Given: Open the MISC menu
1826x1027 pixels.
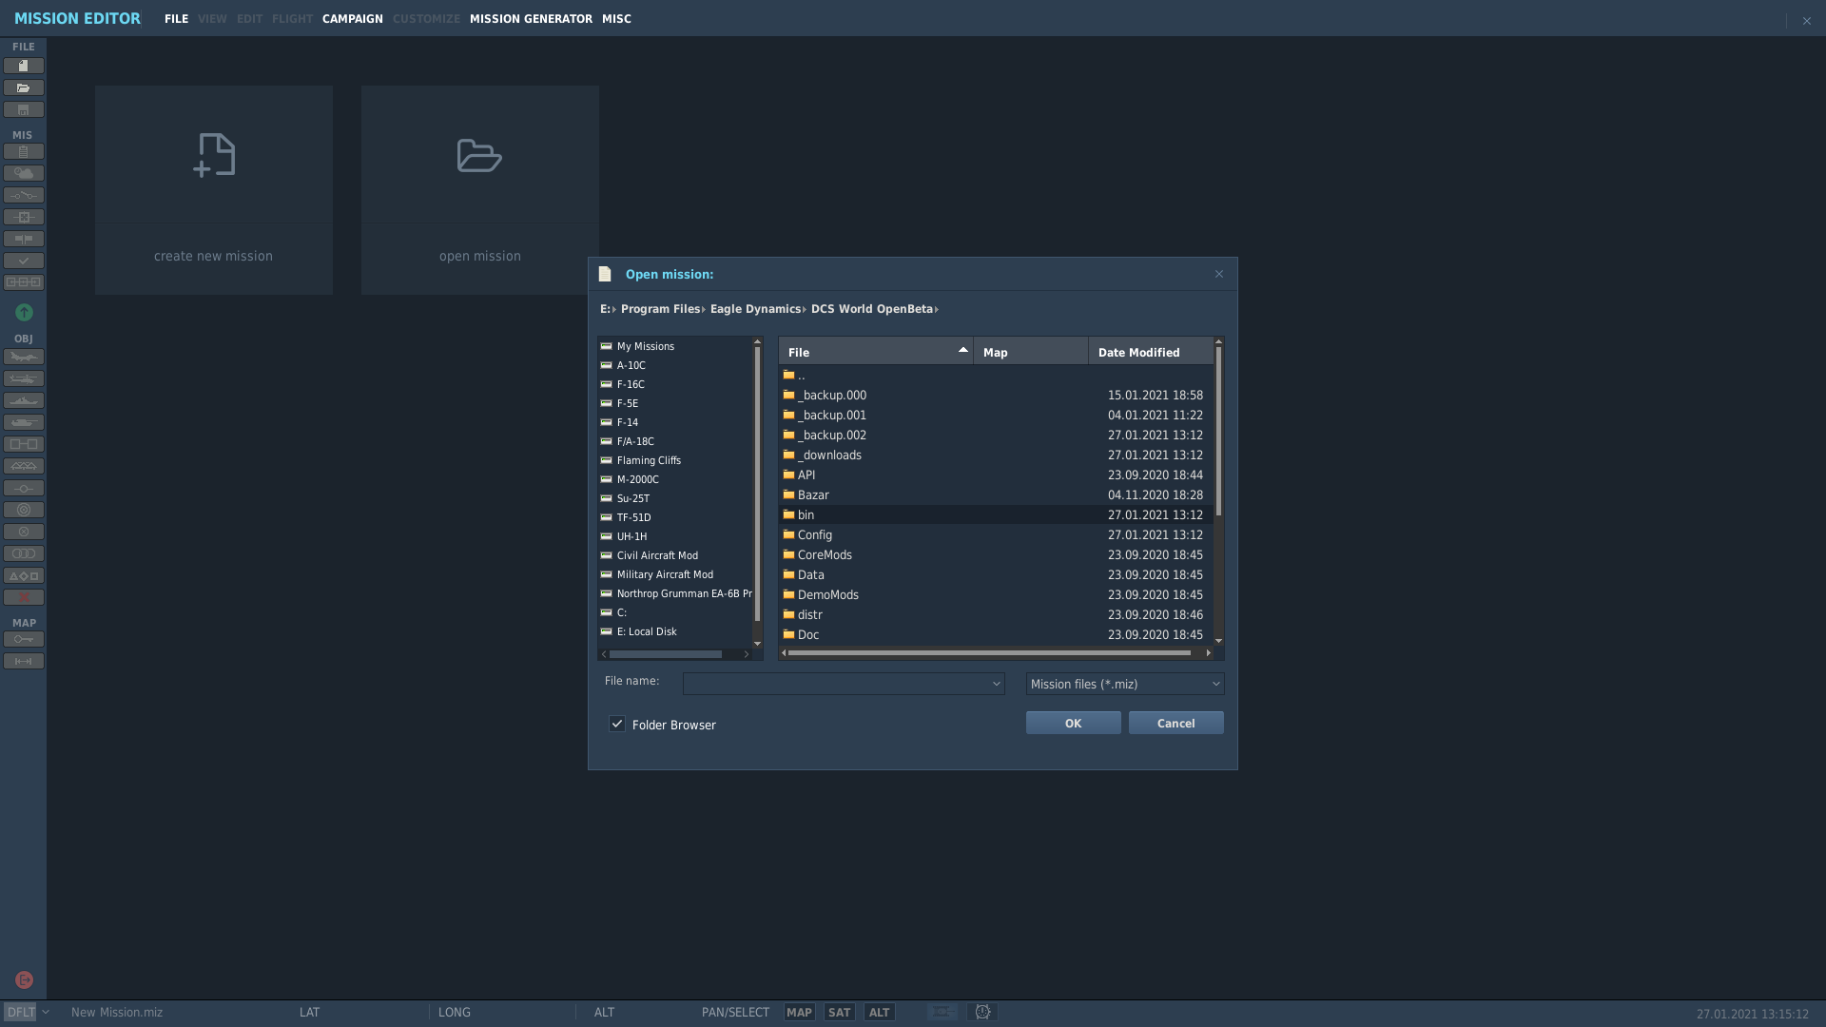Looking at the screenshot, I should [616, 19].
